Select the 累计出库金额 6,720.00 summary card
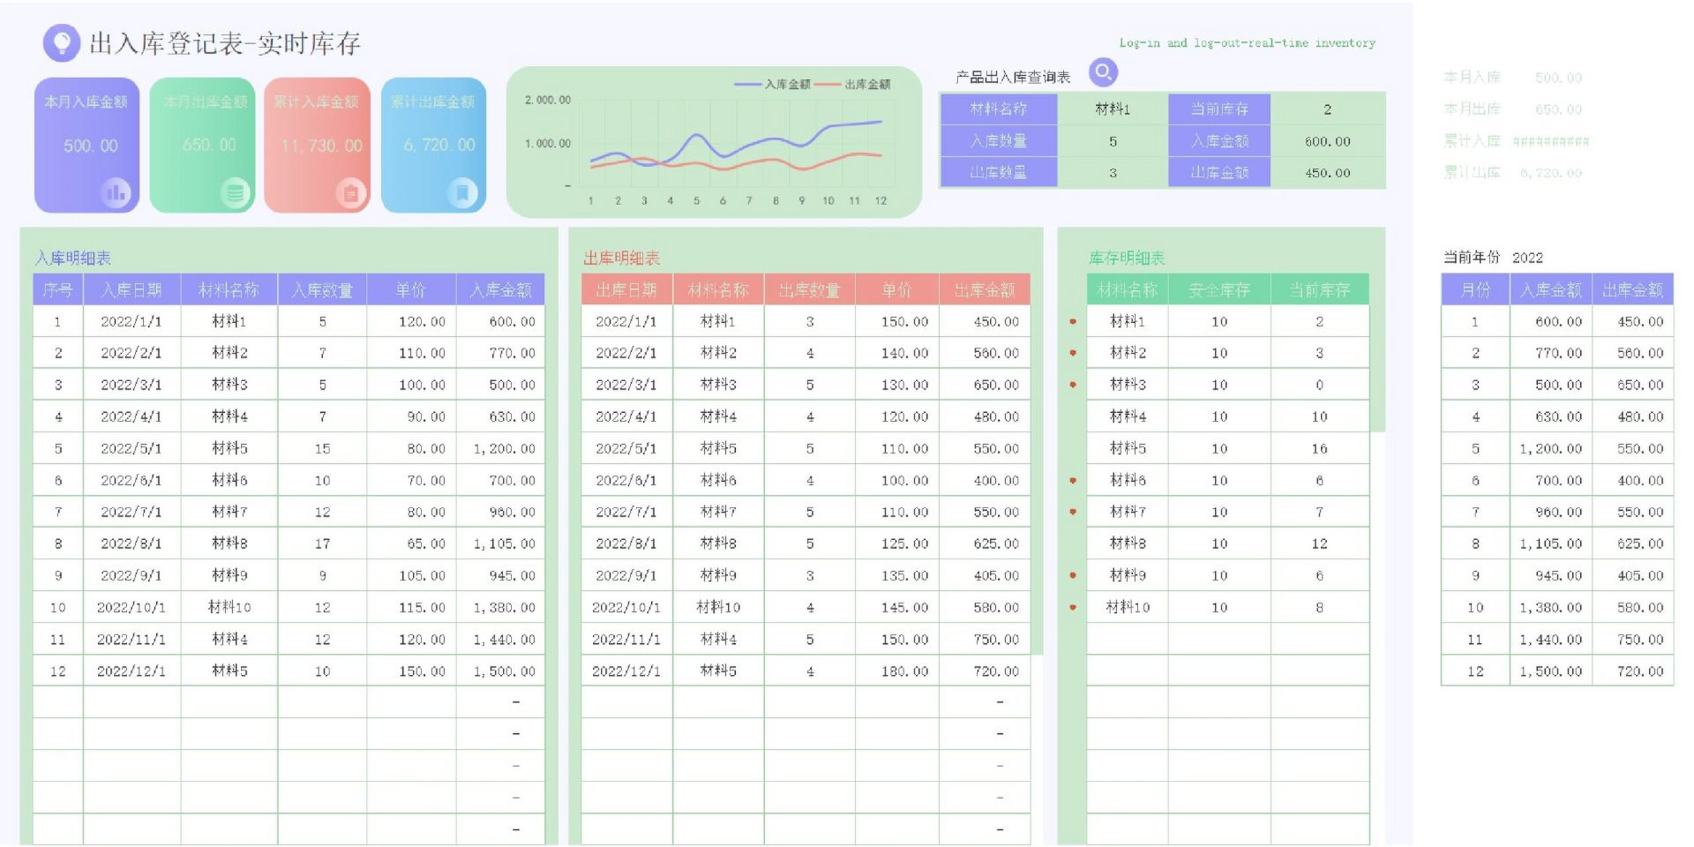Image resolution: width=1694 pixels, height=847 pixels. [433, 145]
